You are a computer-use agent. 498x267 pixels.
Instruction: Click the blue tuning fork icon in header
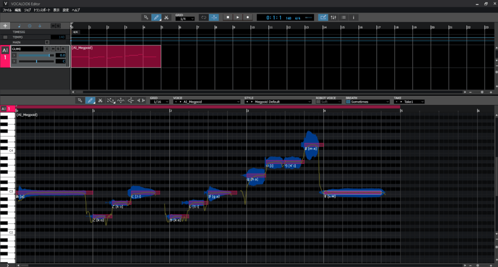click(40, 26)
